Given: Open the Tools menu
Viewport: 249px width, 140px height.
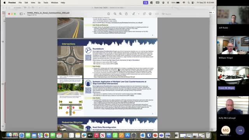Looking at the screenshot, I should (46, 3).
